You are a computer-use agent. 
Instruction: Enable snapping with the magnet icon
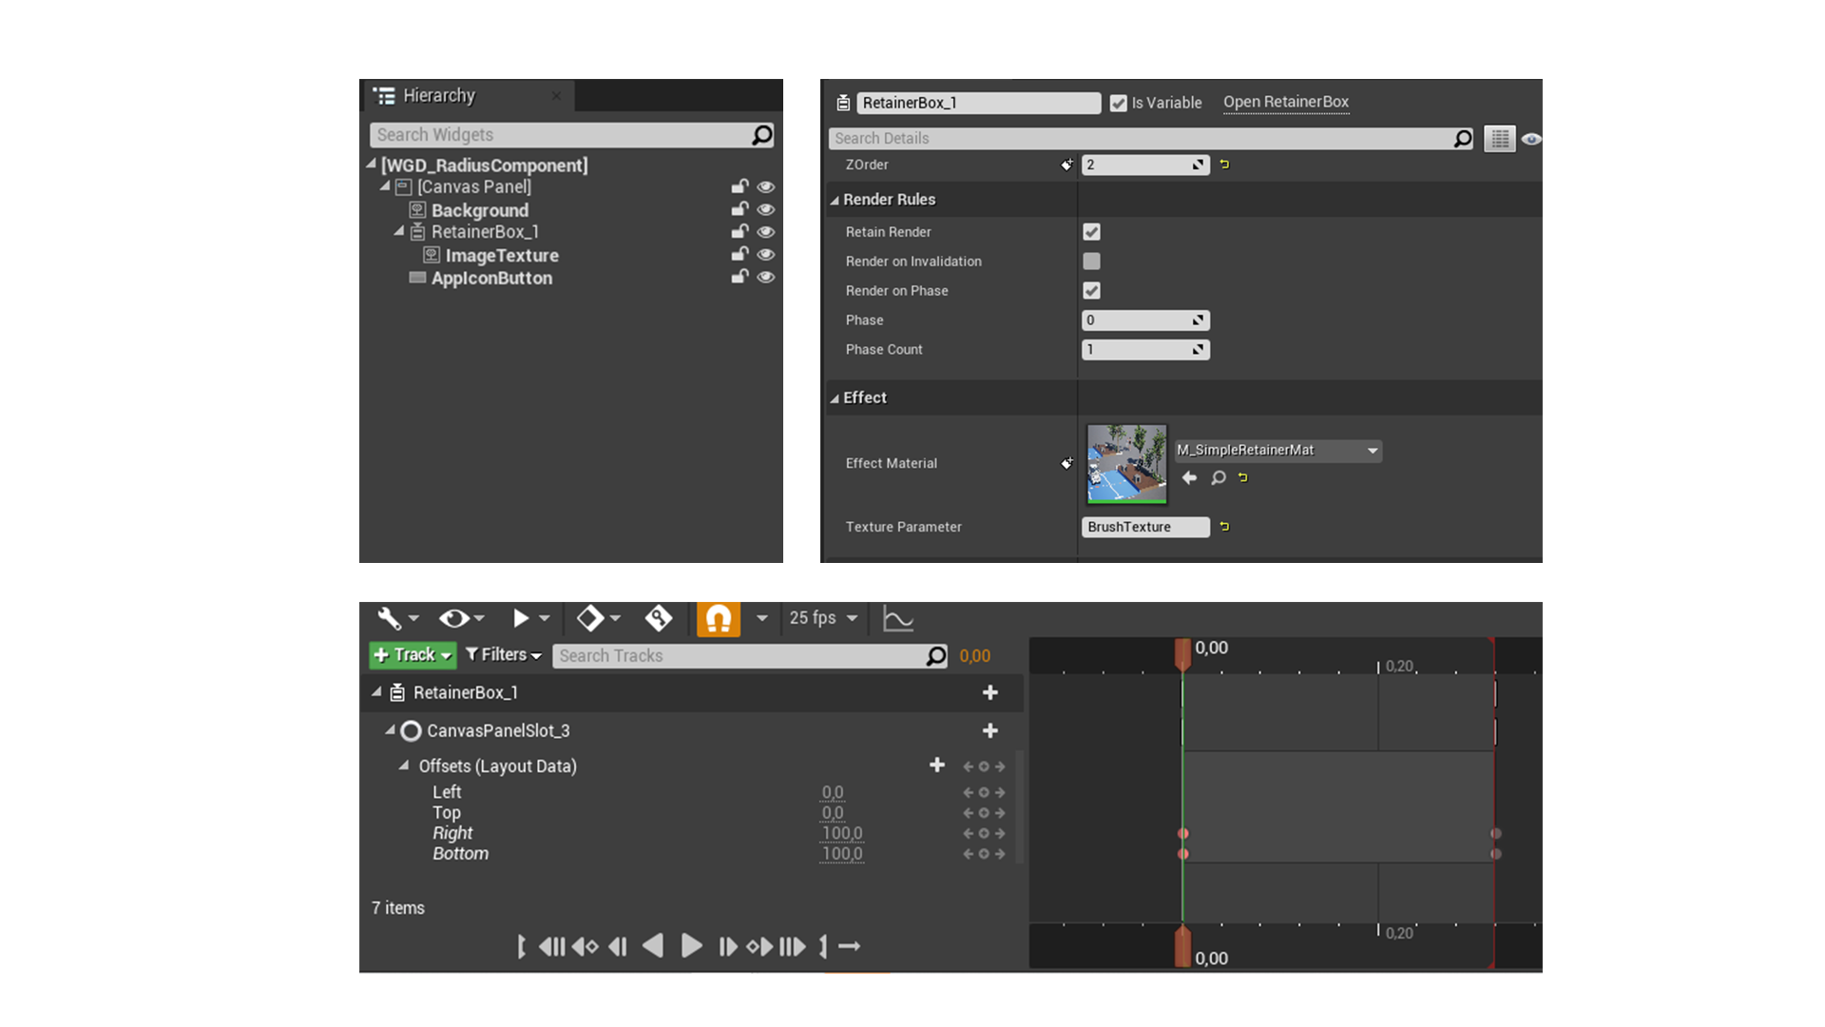point(719,618)
